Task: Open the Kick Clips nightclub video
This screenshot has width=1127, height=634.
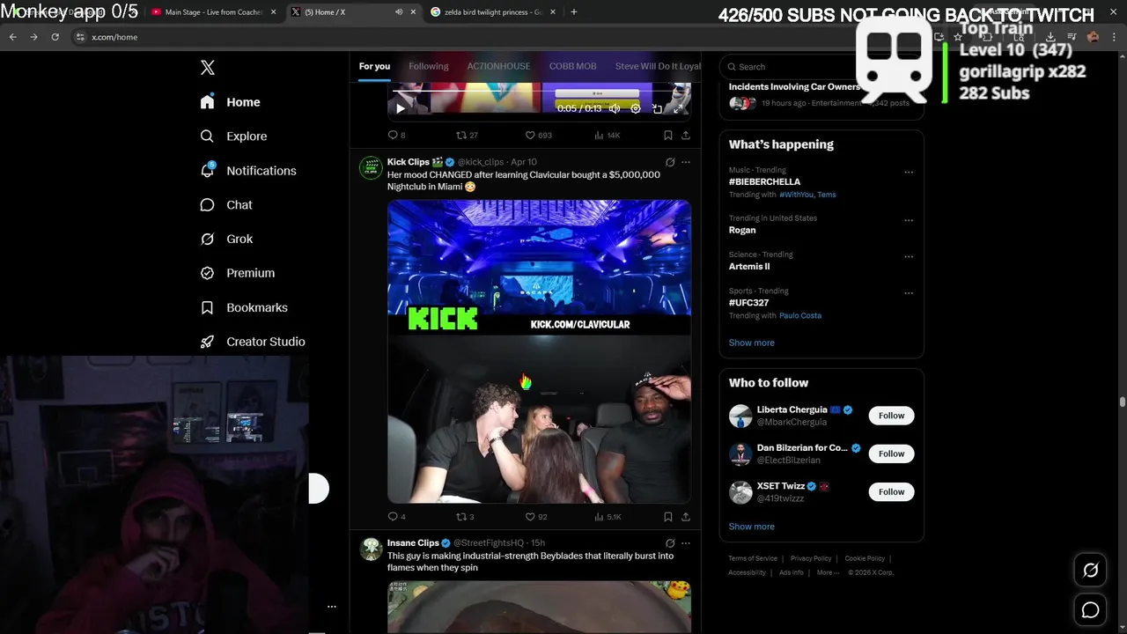Action: (539, 351)
